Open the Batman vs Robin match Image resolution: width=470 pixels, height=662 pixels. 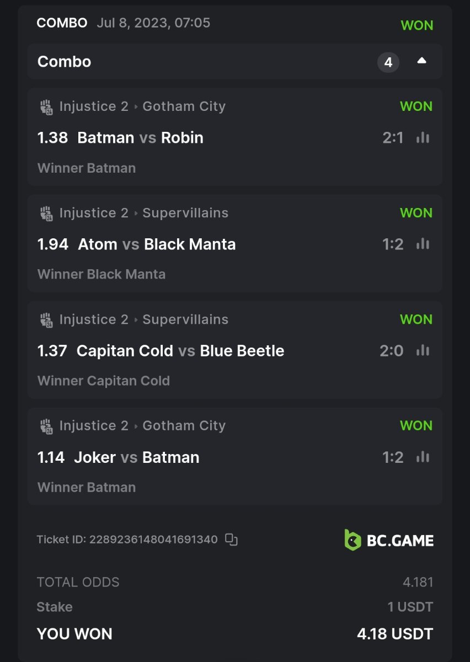140,137
